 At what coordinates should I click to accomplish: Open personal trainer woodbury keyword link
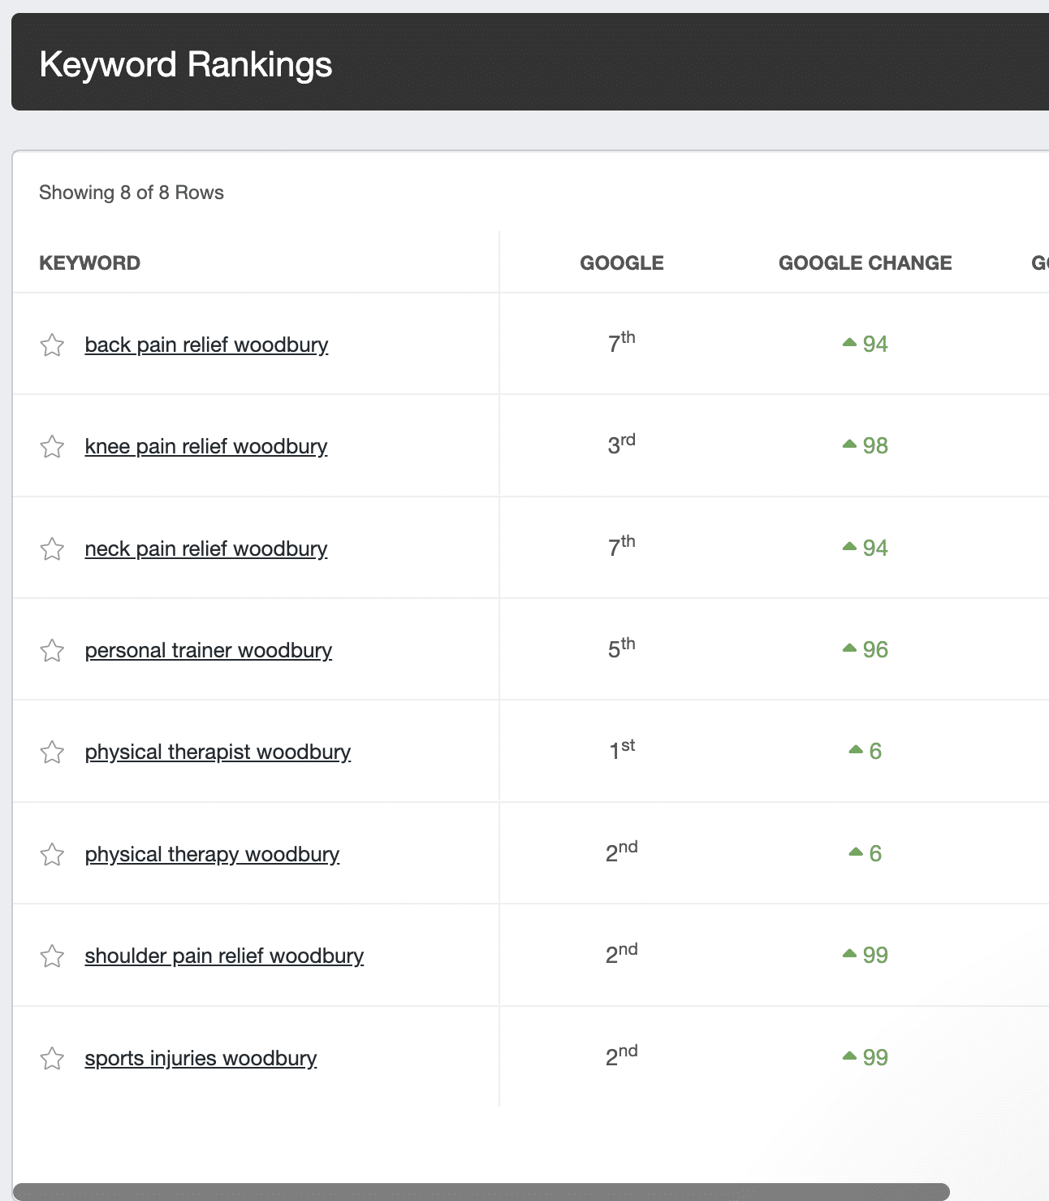point(209,651)
